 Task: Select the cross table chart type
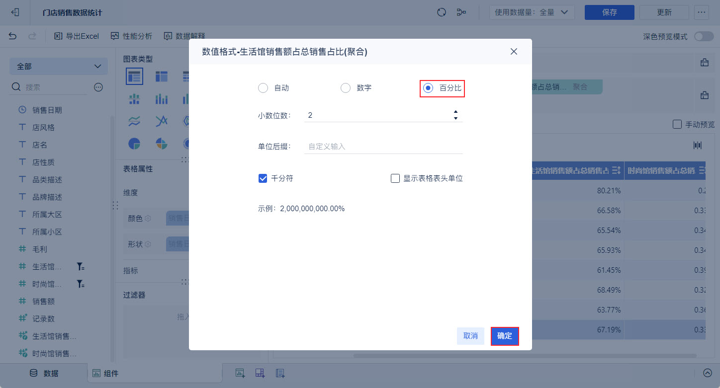coord(162,76)
